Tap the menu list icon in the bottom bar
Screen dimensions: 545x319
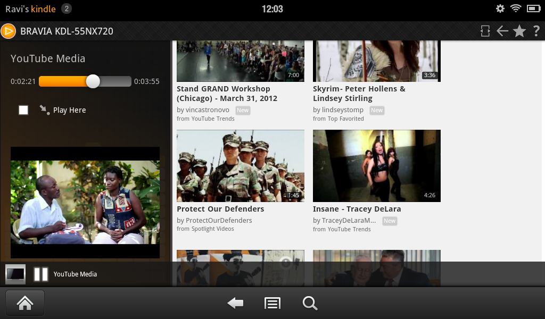(x=272, y=303)
